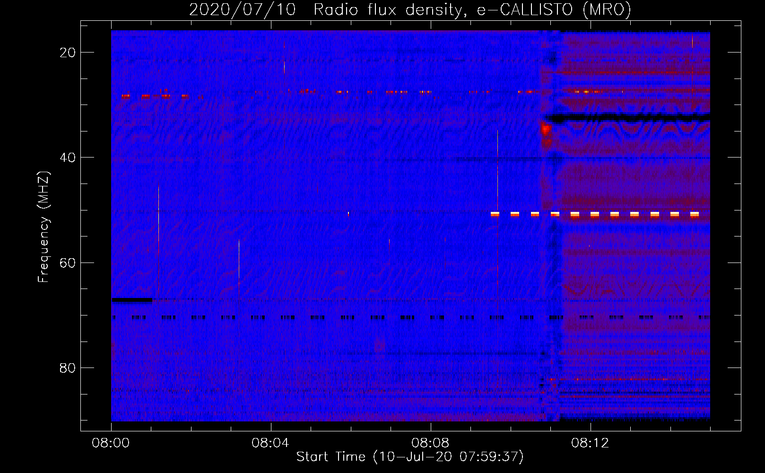Click the bright red burst near 35 MHz
Screen dimensions: 765x473
[x=546, y=130]
